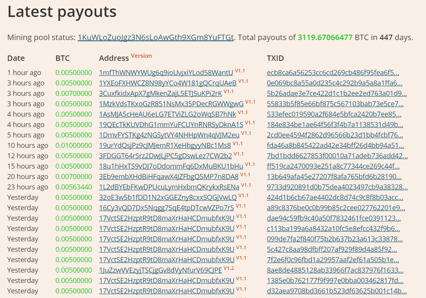Screen dimensions: 426x298
Task: Open TXID c113ba199a6a8432a10fc5e8efcc432f9b6...
Action: (x=333, y=229)
